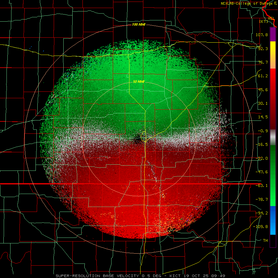Pick the gray near-zero segment of the color bar

(x=273, y=137)
